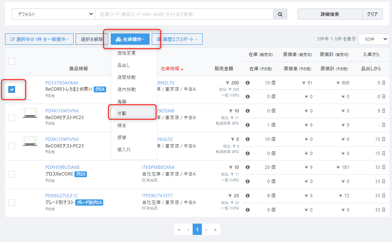Open product link PDXH59BUDA68
This screenshot has width=392, height=242.
coord(62,167)
